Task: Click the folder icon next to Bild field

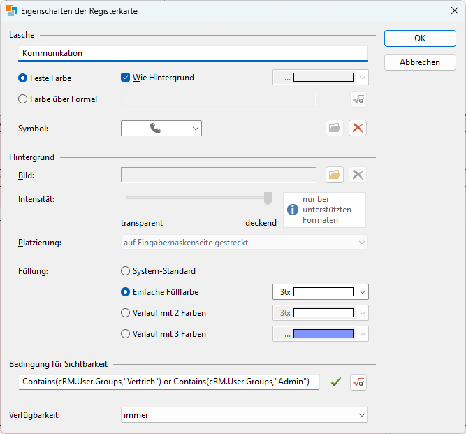Action: [x=335, y=175]
